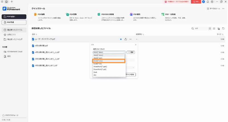The width and height of the screenshot is (228, 122).
Task: Select file ユーザーガイドブック.pdf
Action: [x=128, y=39]
